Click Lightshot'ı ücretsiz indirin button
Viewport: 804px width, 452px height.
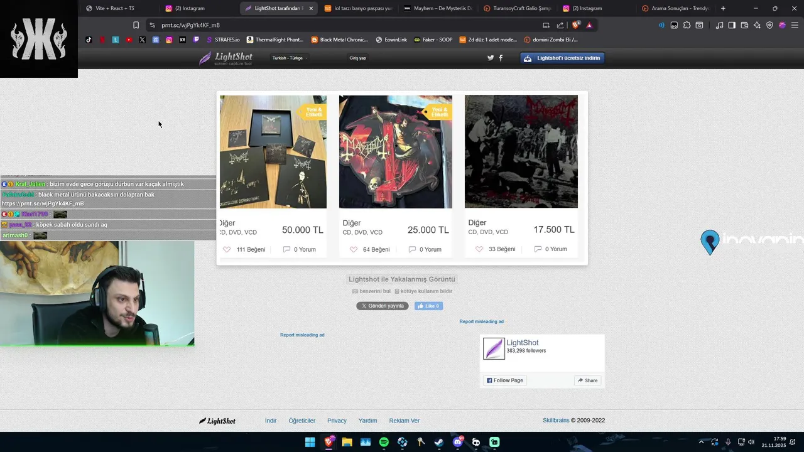[562, 58]
